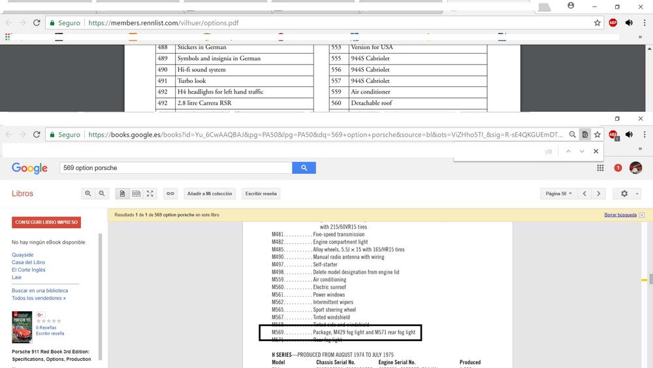Focus the '569 option porsche' search box
The image size is (653, 368).
click(176, 168)
